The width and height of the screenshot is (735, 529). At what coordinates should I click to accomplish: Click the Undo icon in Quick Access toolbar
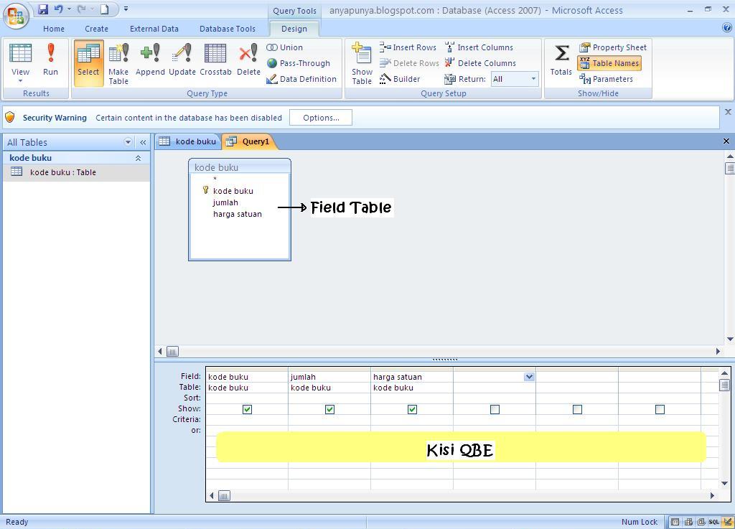click(x=58, y=9)
